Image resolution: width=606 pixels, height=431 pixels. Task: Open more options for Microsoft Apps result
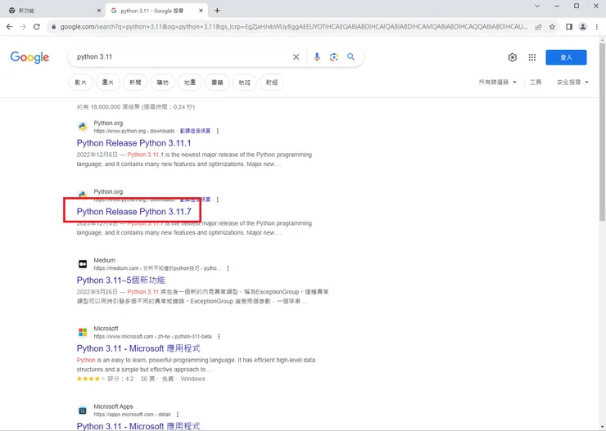point(178,415)
